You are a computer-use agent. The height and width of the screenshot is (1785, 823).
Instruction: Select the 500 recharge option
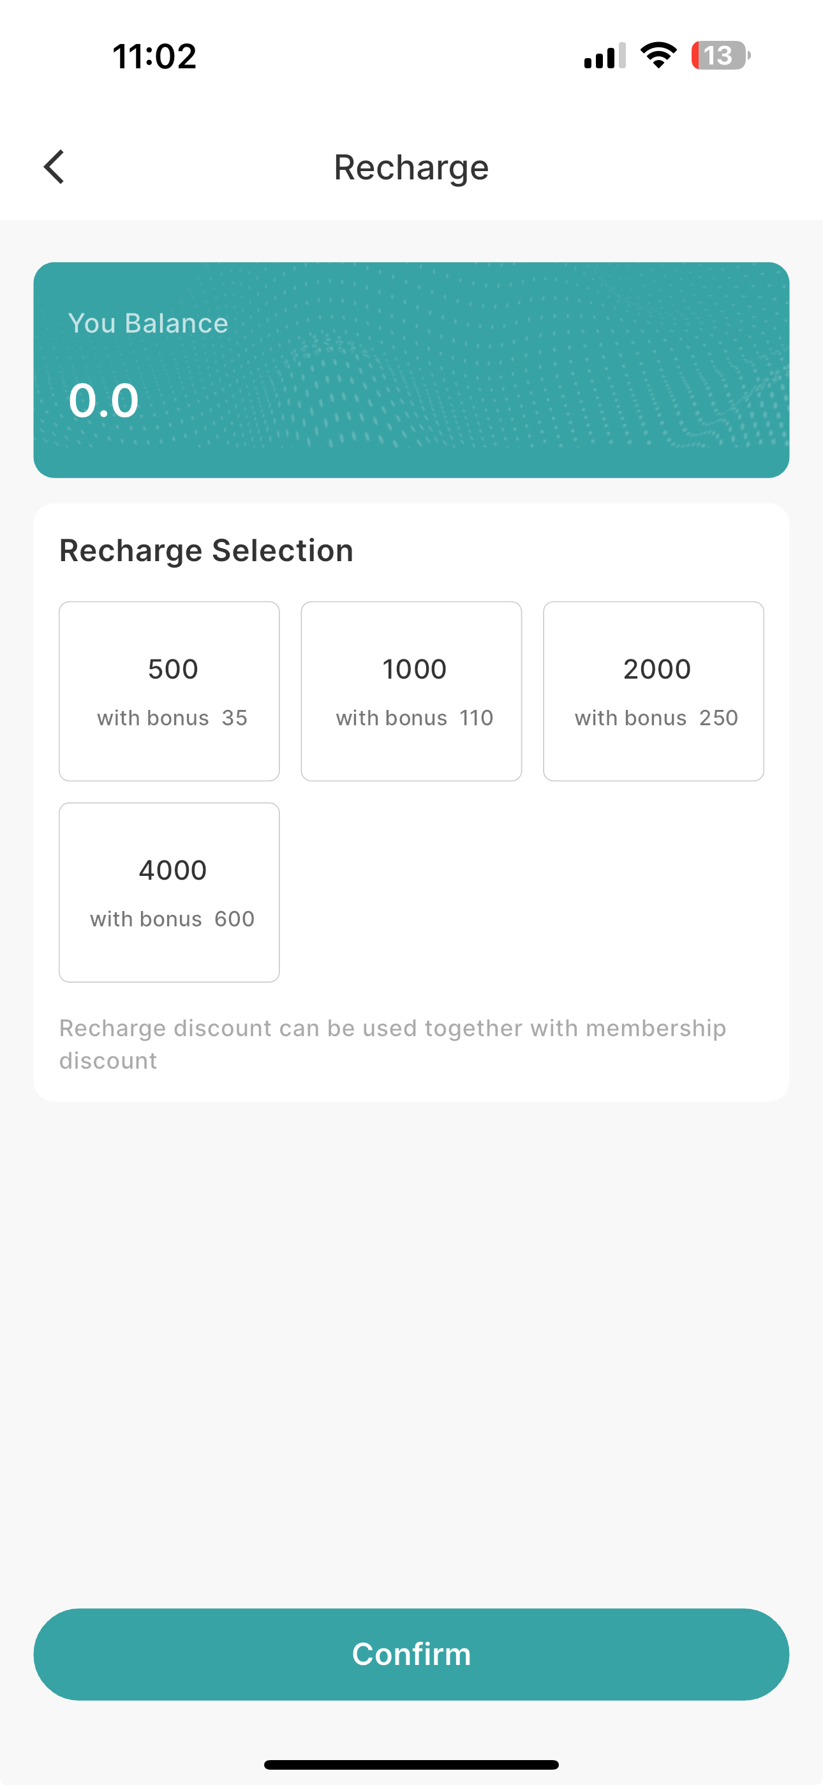(169, 691)
